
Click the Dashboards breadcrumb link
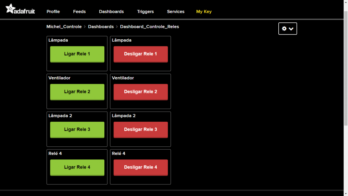pyautogui.click(x=101, y=26)
